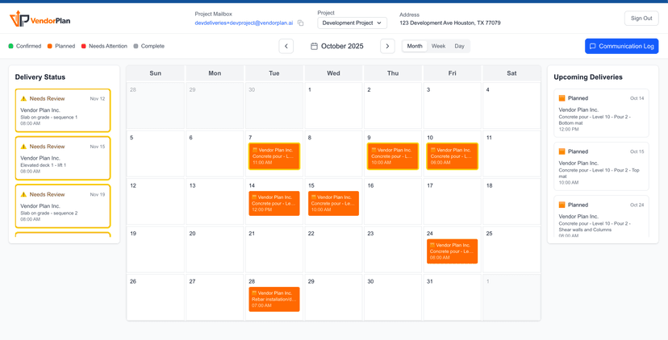Select October 31 in the calendar

[x=452, y=297]
